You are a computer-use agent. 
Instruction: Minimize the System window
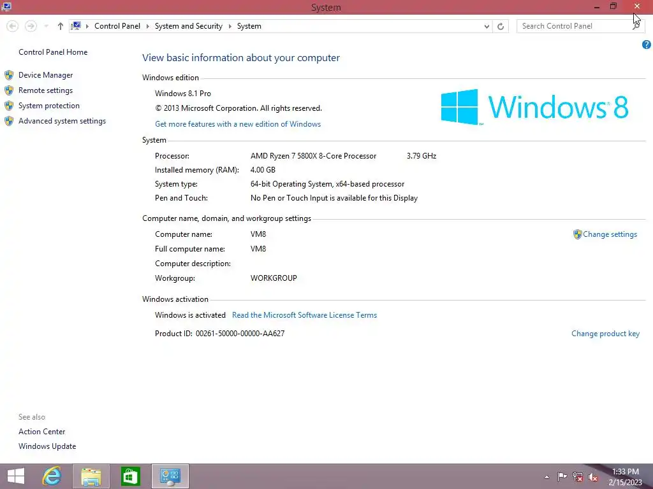(597, 6)
